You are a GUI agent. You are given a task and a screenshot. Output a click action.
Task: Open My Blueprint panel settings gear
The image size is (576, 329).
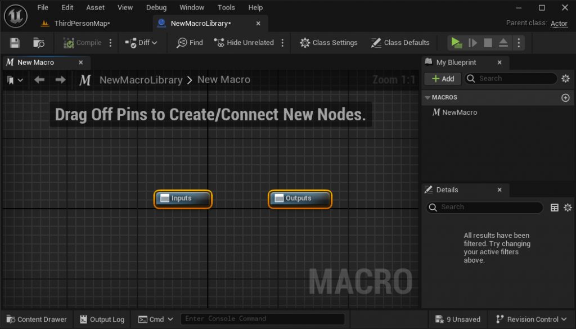coord(565,79)
